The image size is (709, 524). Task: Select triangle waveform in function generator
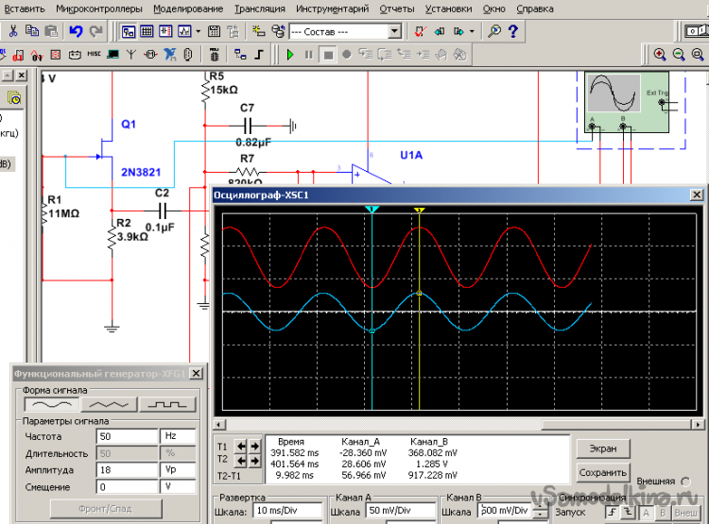(108, 404)
